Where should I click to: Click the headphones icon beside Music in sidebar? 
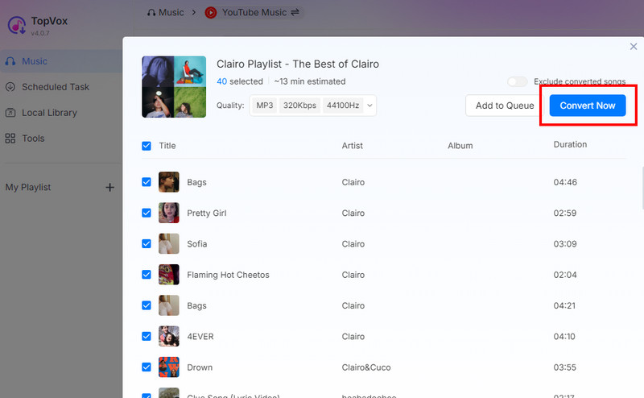click(x=10, y=61)
